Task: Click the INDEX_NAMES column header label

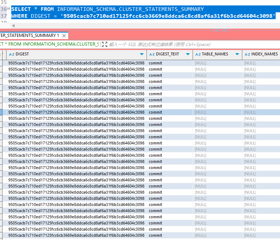Action: [264, 54]
